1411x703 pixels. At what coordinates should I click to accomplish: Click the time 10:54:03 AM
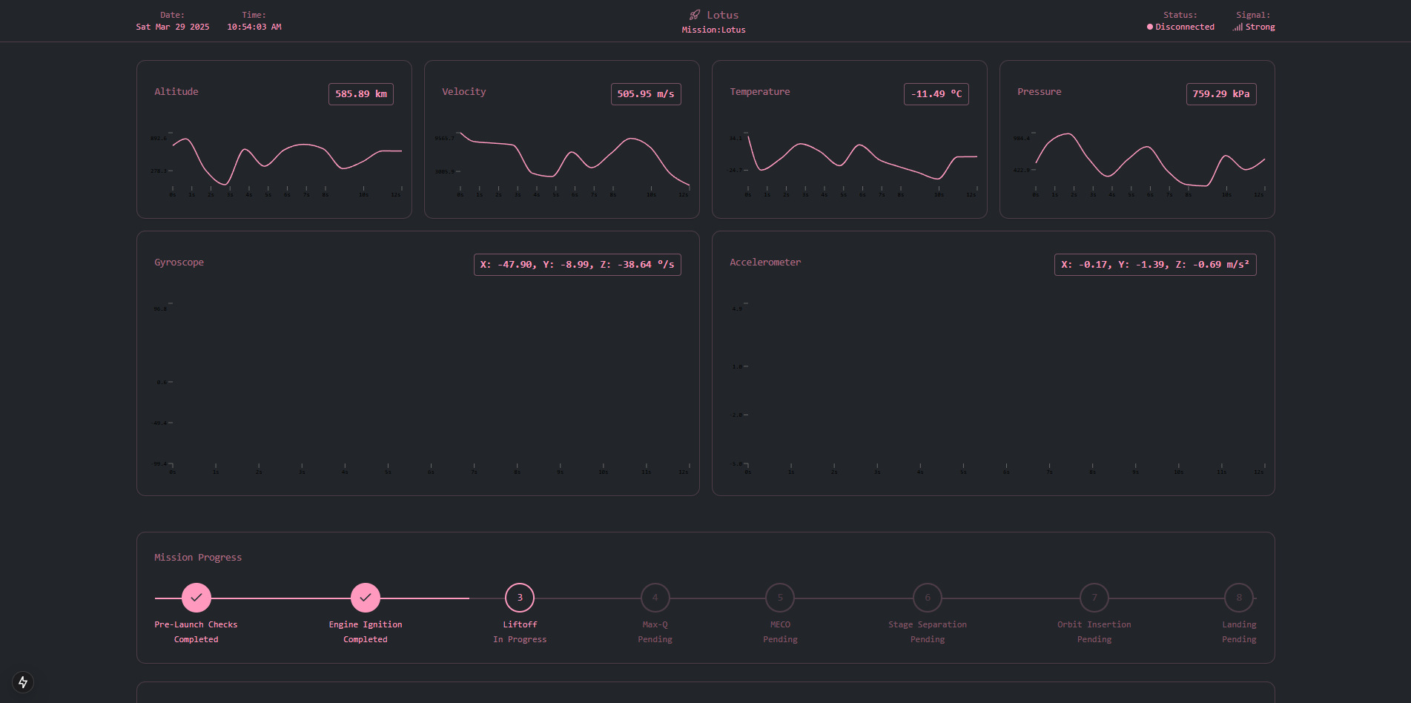(254, 27)
